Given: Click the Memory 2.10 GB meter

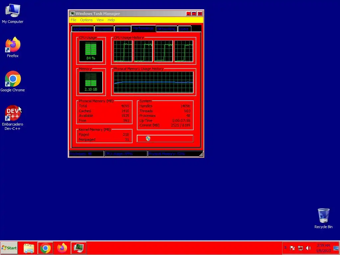Looking at the screenshot, I should pyautogui.click(x=91, y=82).
